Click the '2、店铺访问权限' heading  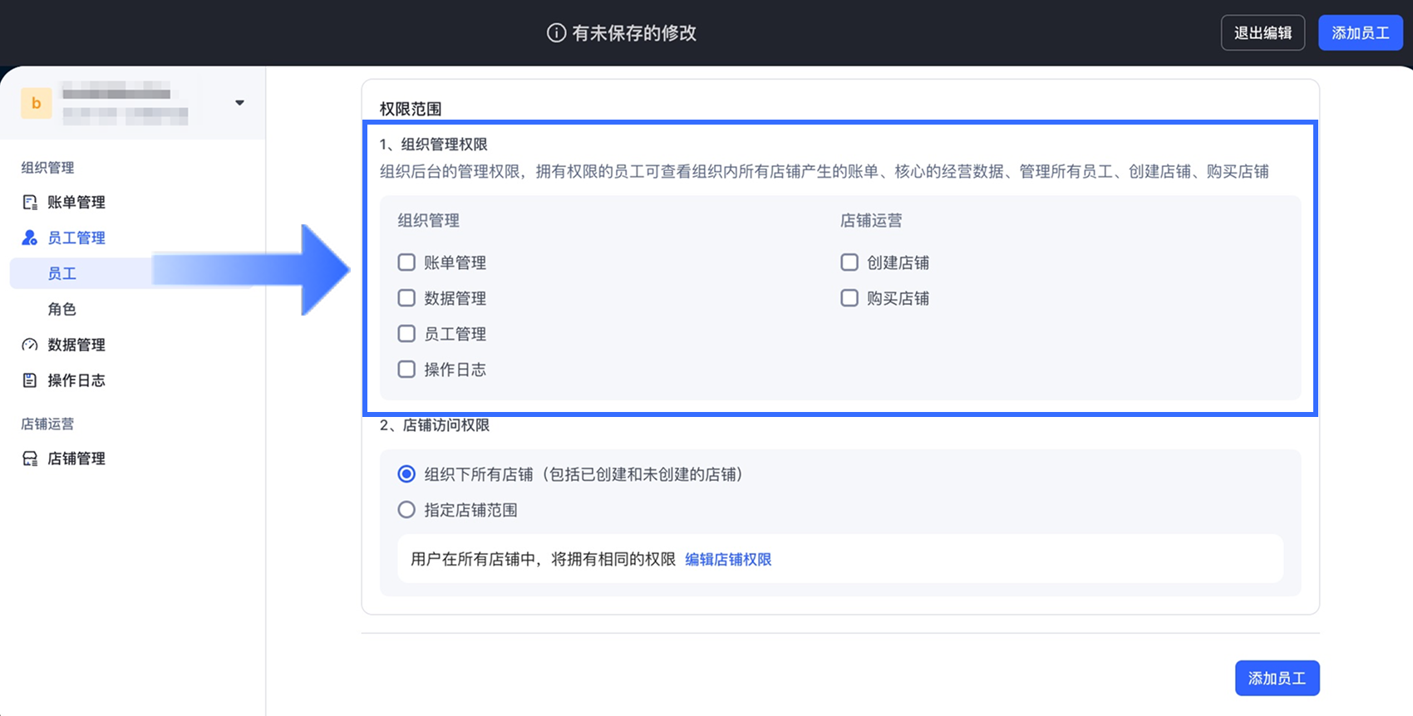(435, 425)
